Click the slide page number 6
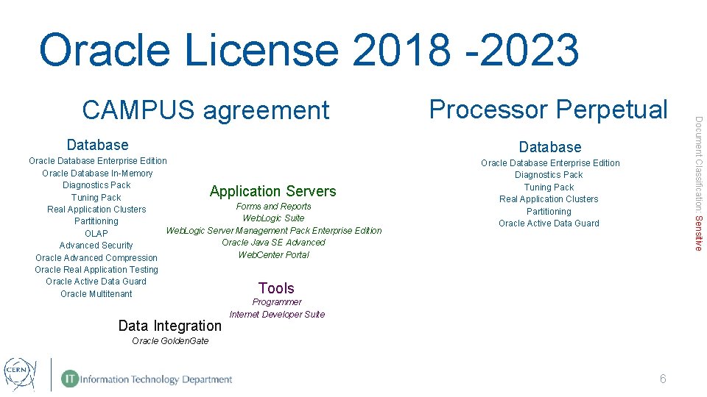The height and width of the screenshot is (397, 707). tap(663, 379)
